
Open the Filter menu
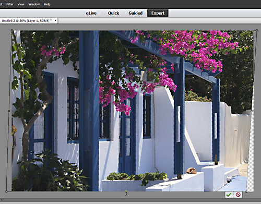click(10, 4)
